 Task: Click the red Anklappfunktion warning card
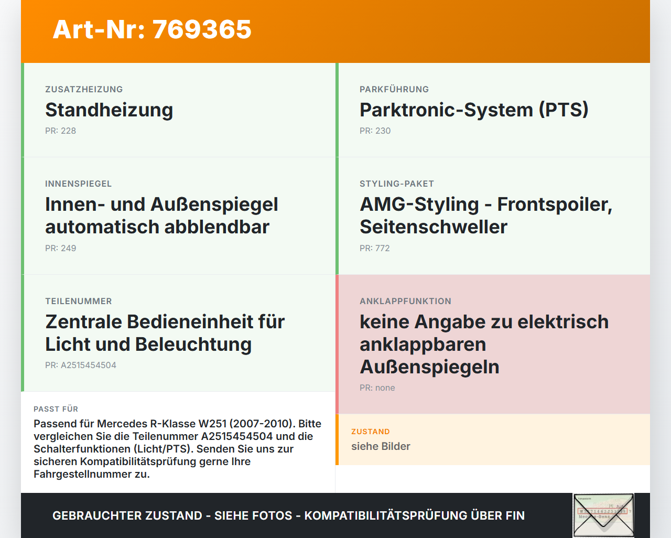(493, 345)
